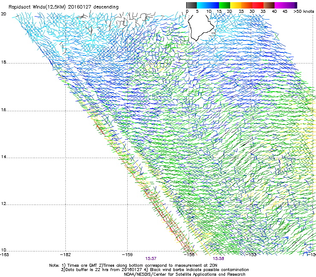Click the latitude label '16'
Viewport: 316px width, 277px height.
click(3, 110)
